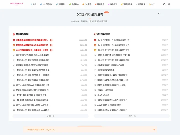Image resolution: width=180 pixels, height=135 pixels.
Task: Open 【2021年3月】最新款泛目录小说站群程序
Action: pyautogui.click(x=32, y=60)
